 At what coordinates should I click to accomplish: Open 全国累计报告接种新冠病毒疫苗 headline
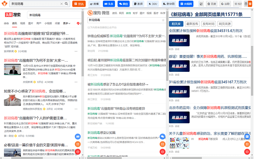206,31
